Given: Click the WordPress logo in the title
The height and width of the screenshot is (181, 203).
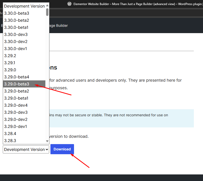Looking at the screenshot, I should (x=69, y=4).
